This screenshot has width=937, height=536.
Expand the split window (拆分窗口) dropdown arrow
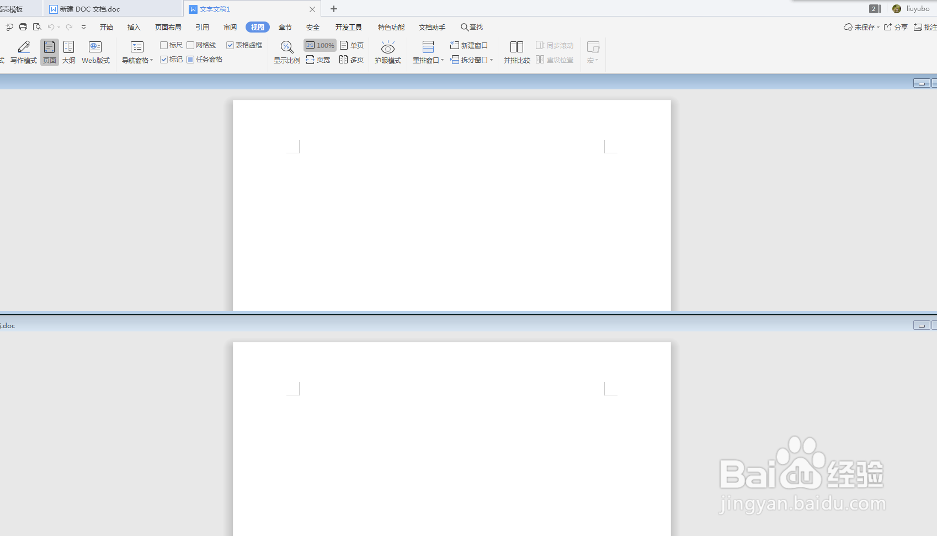pos(491,60)
